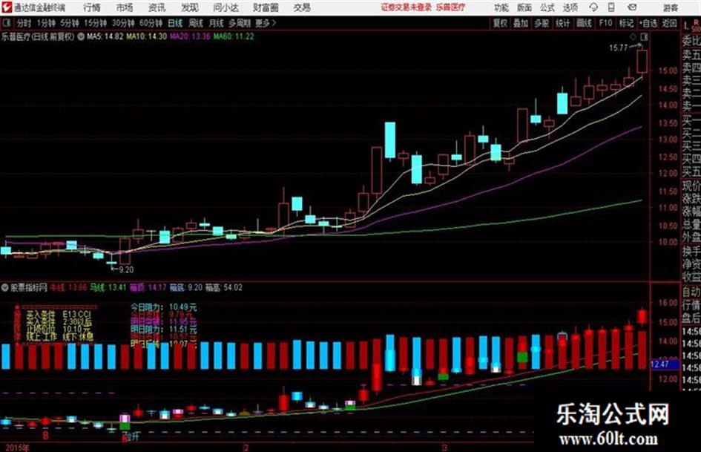Screen dimensions: 701x452
Task: Select the 月线 monthly period tab
Action: coord(216,23)
